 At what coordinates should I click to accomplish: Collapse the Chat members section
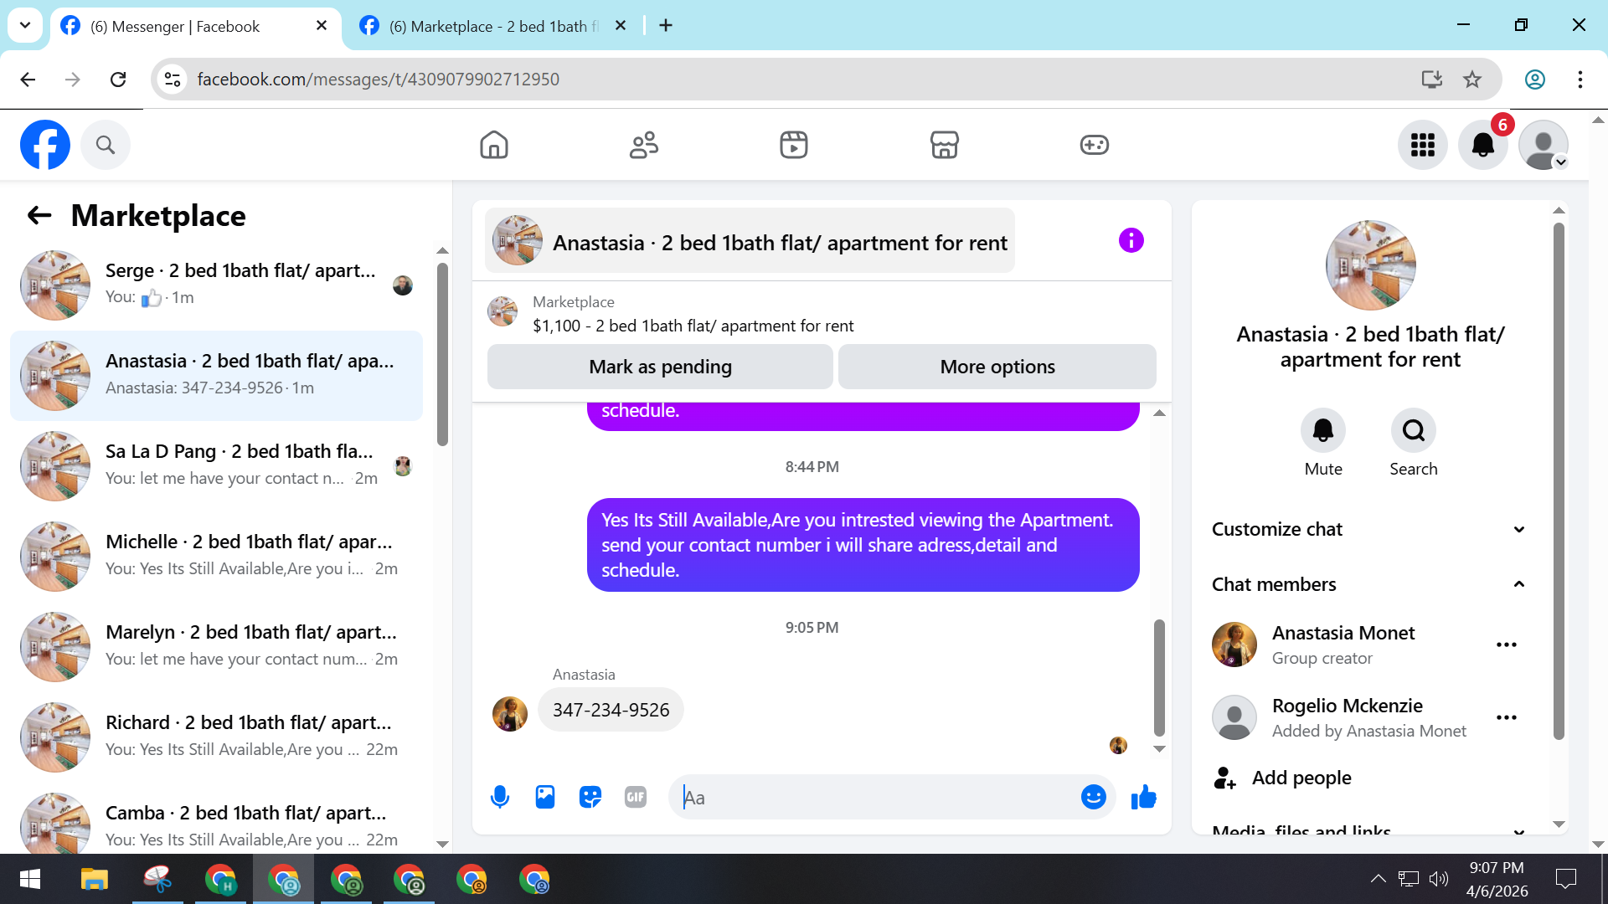tap(1369, 584)
